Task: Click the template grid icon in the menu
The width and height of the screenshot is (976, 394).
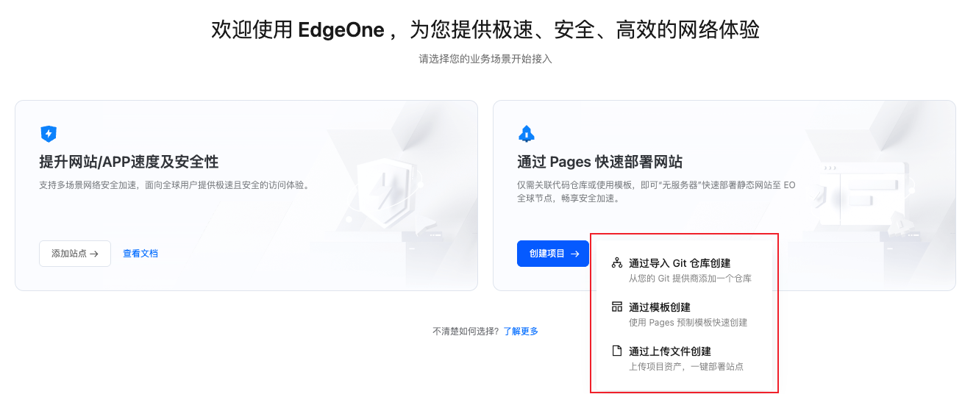Action: click(617, 307)
